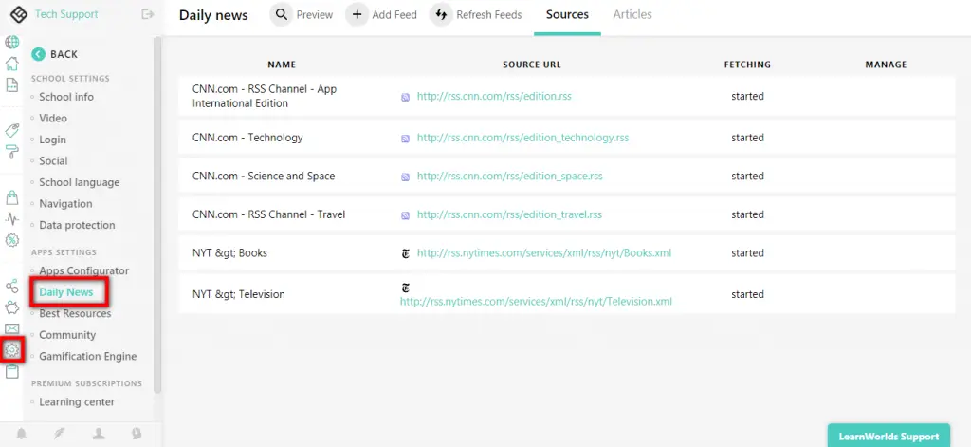Open the home icon in sidebar
The width and height of the screenshot is (971, 447).
(x=12, y=64)
